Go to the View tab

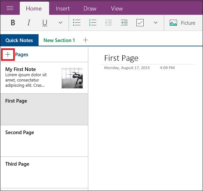click(117, 9)
